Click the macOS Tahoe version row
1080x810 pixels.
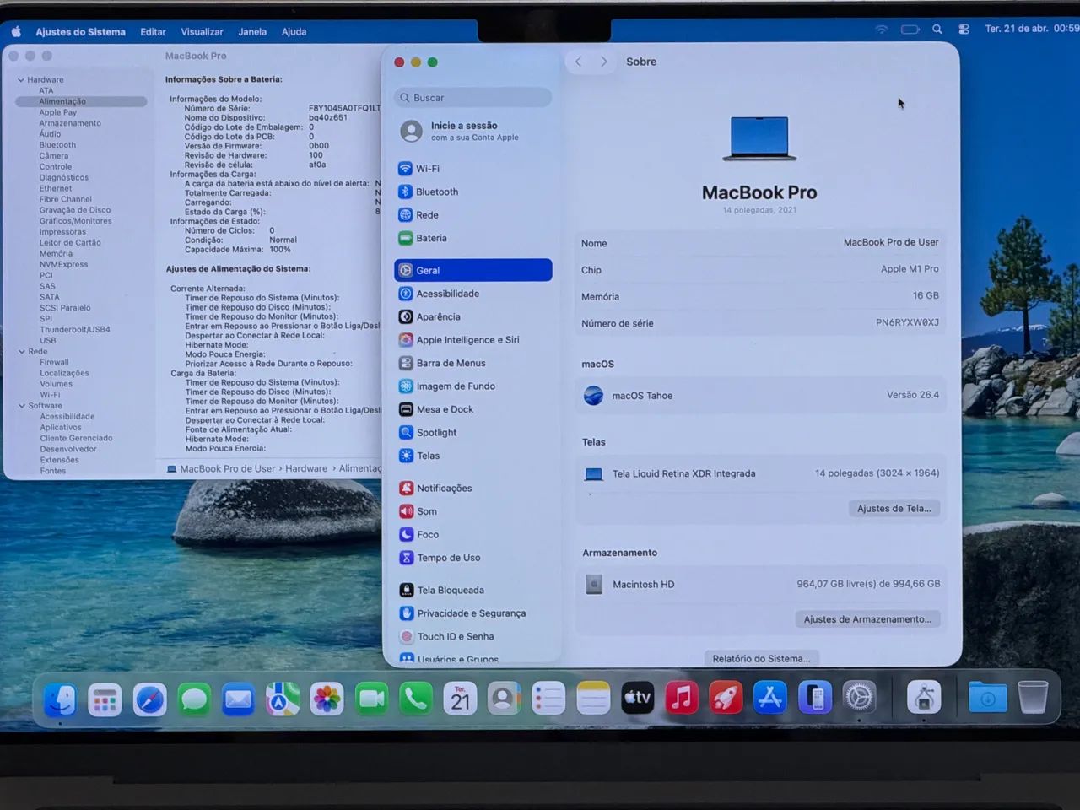(x=760, y=395)
